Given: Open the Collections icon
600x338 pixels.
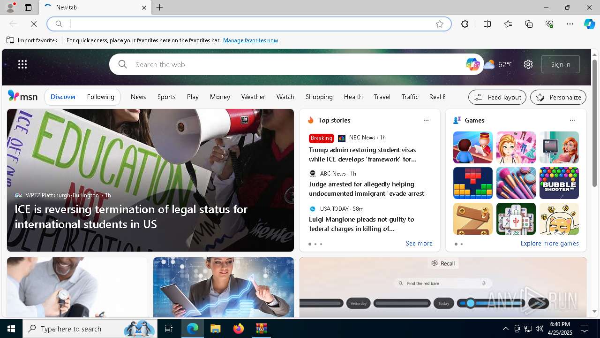Looking at the screenshot, I should (529, 24).
